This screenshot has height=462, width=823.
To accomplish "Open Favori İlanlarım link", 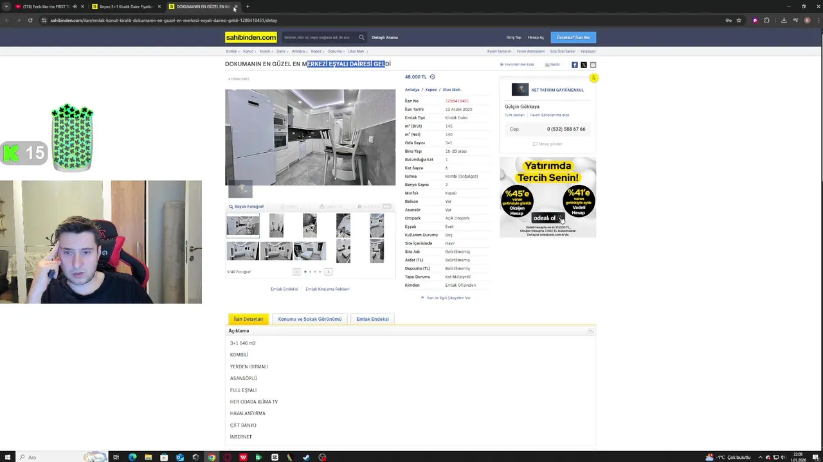I will click(x=499, y=51).
